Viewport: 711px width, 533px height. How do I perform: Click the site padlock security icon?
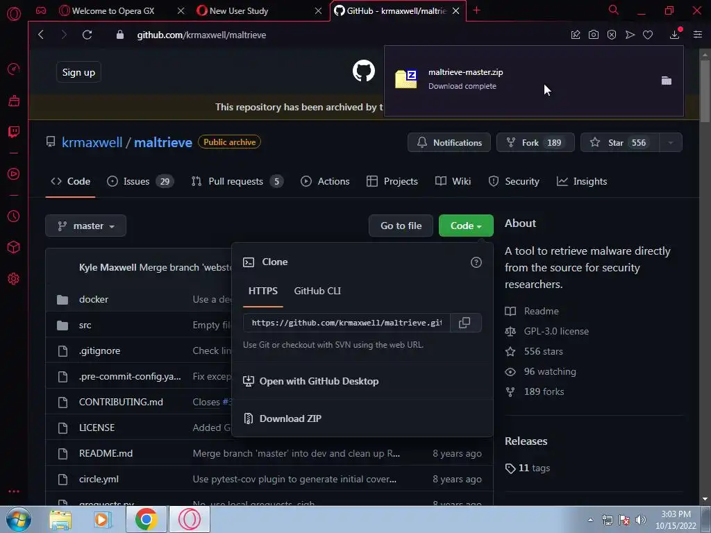[119, 35]
